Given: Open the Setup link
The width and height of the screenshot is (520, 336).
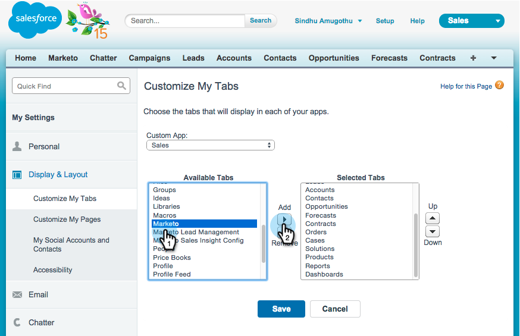Looking at the screenshot, I should (x=385, y=21).
